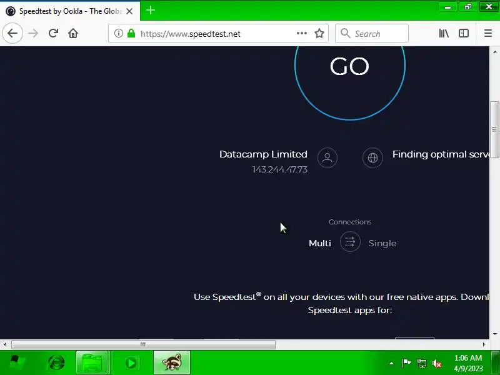Open the file explorer taskbar icon
Image resolution: width=500 pixels, height=375 pixels.
[92, 362]
